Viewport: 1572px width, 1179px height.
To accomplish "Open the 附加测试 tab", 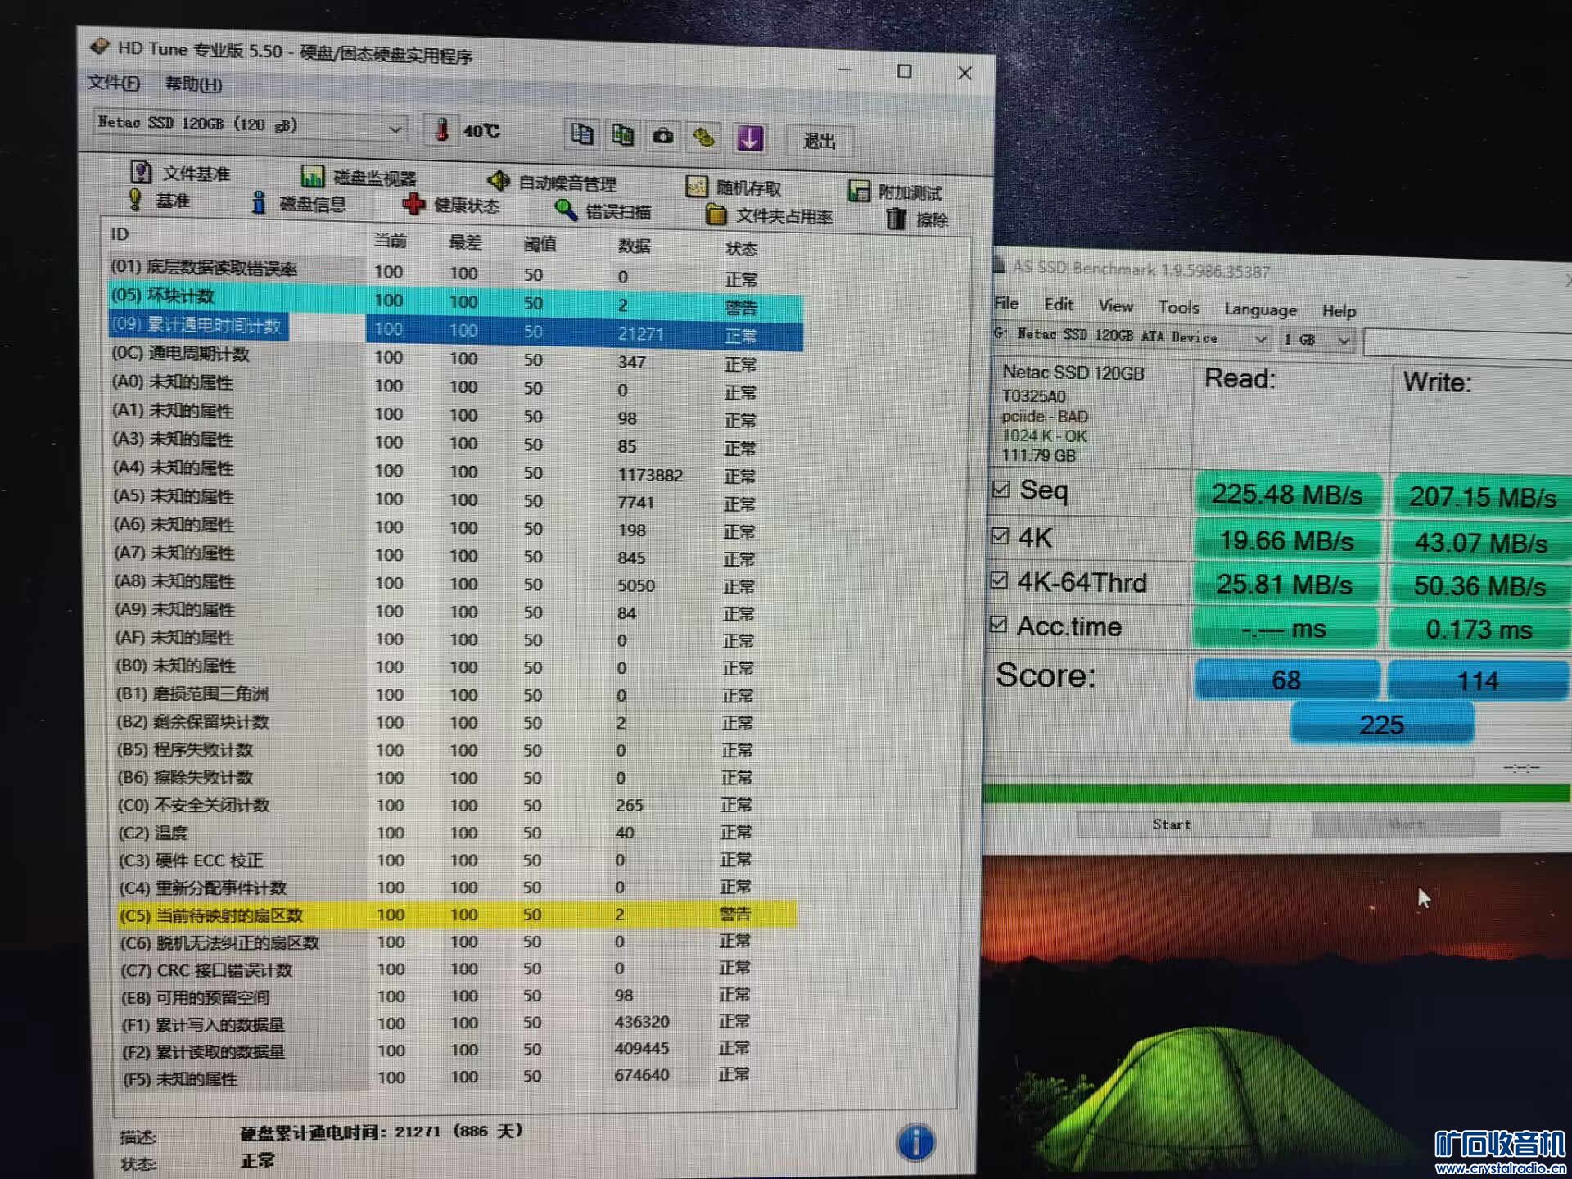I will pos(896,192).
